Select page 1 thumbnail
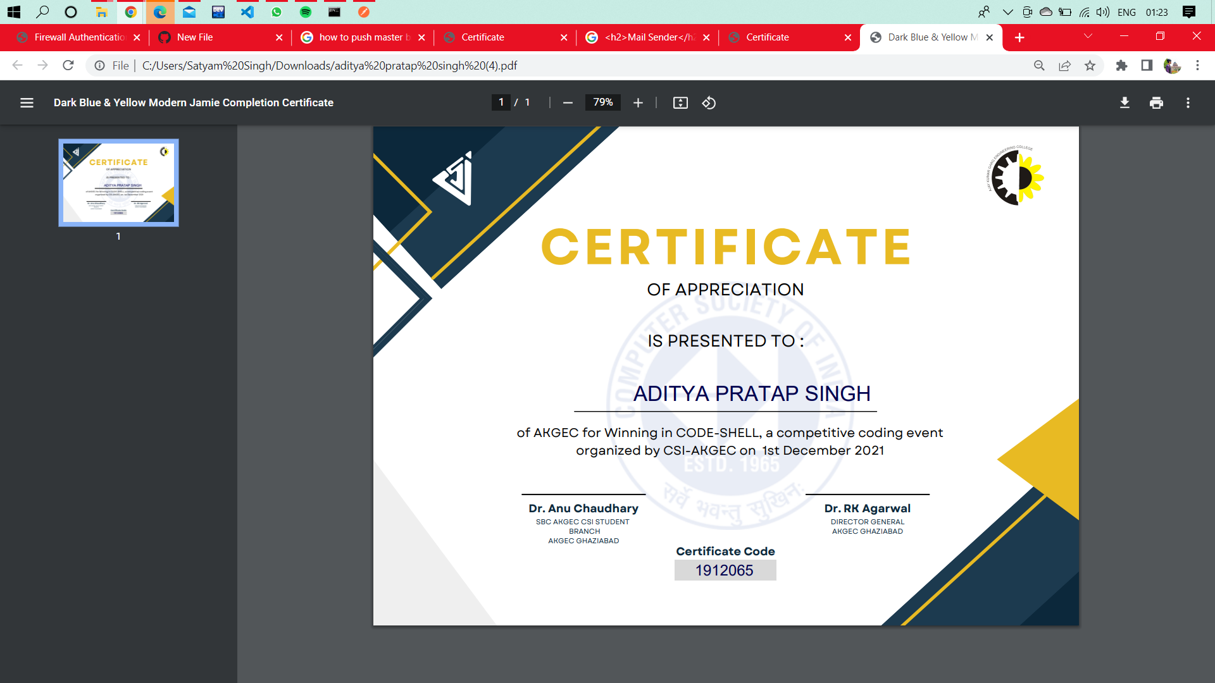This screenshot has height=683, width=1215. (118, 183)
